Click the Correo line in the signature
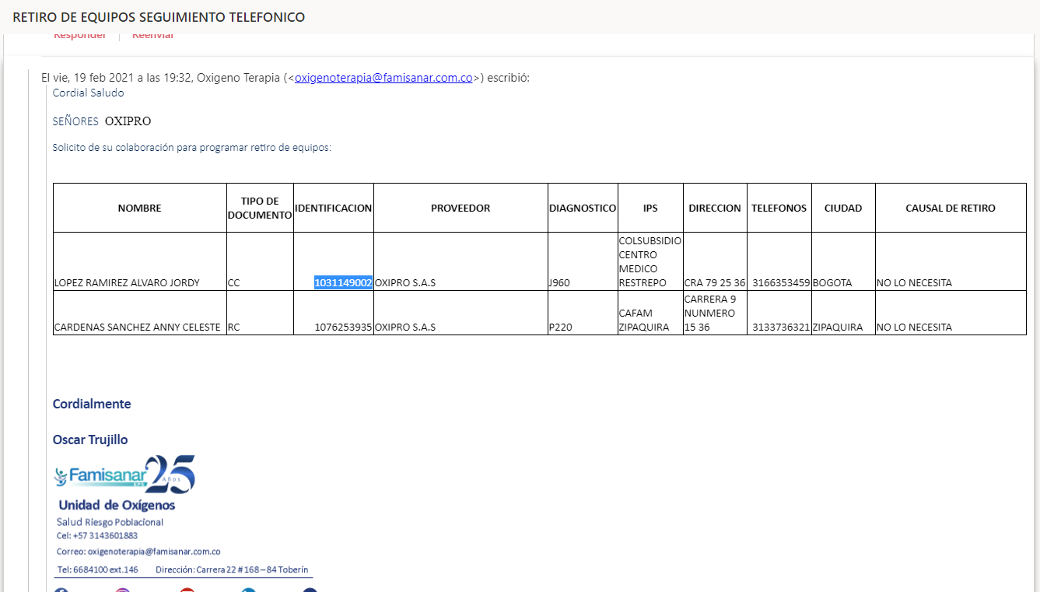The width and height of the screenshot is (1040, 592). pos(138,552)
